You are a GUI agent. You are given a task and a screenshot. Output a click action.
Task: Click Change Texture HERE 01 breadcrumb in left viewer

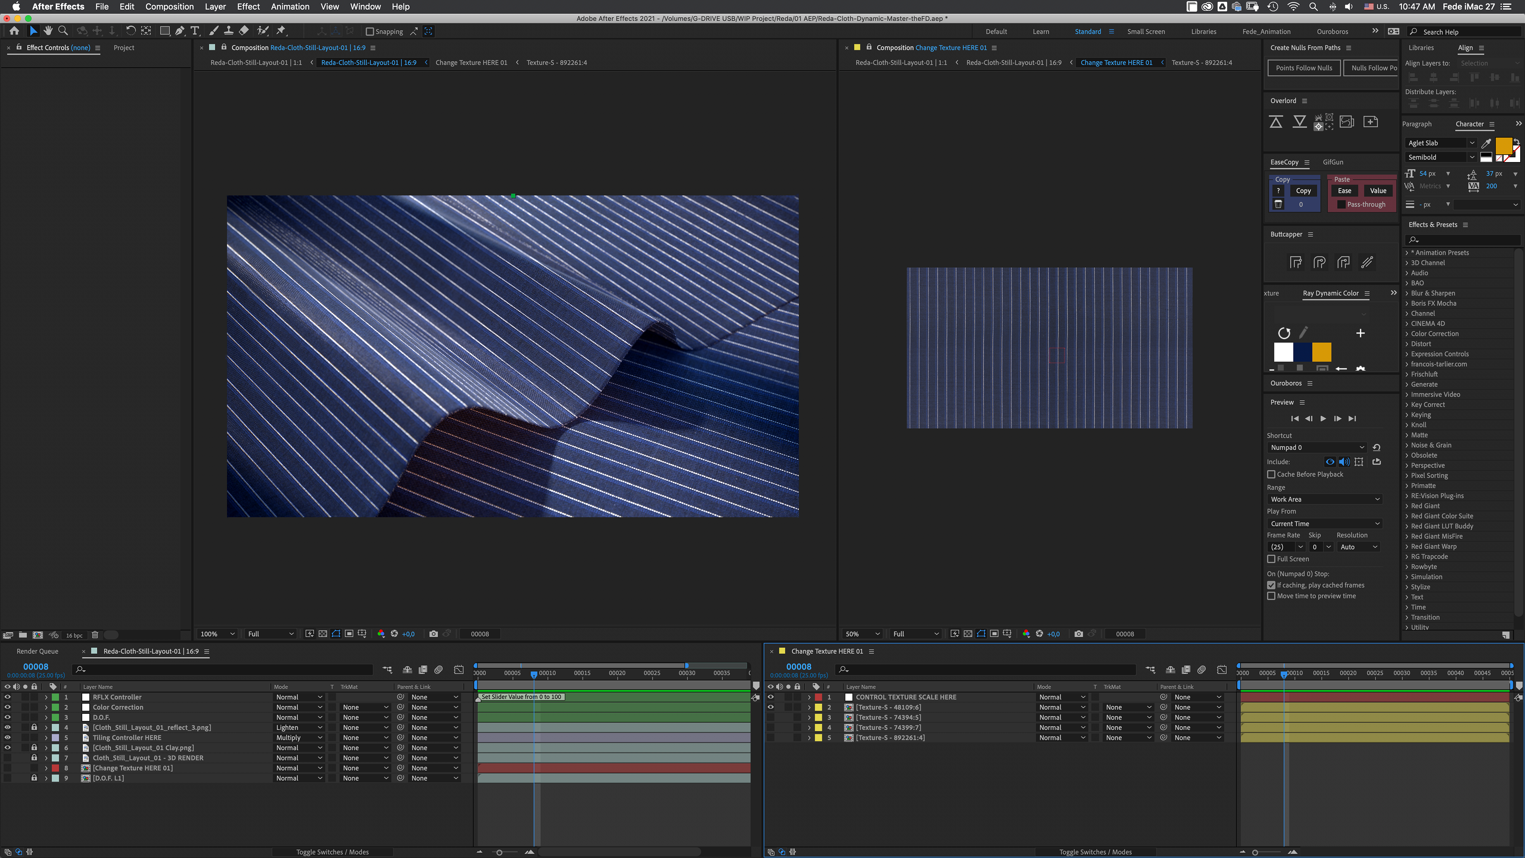[471, 62]
